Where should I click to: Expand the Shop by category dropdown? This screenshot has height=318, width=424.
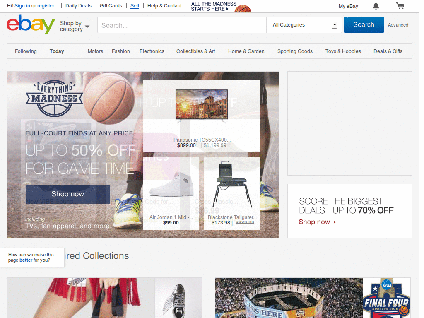(75, 26)
